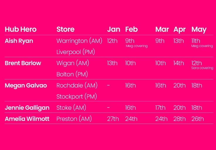Select the Apr column header
This screenshot has width=216, height=150.
[x=179, y=29]
